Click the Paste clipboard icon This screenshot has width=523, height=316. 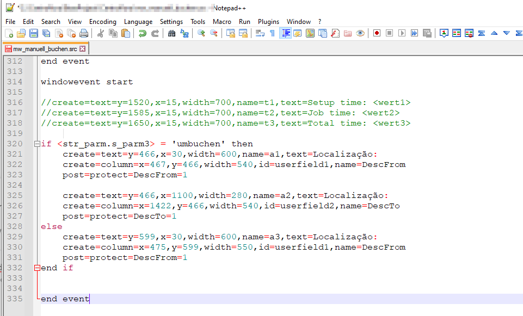point(126,33)
